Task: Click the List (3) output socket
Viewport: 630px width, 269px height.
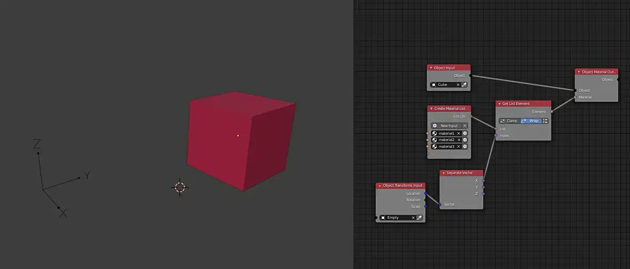Action: [x=471, y=116]
